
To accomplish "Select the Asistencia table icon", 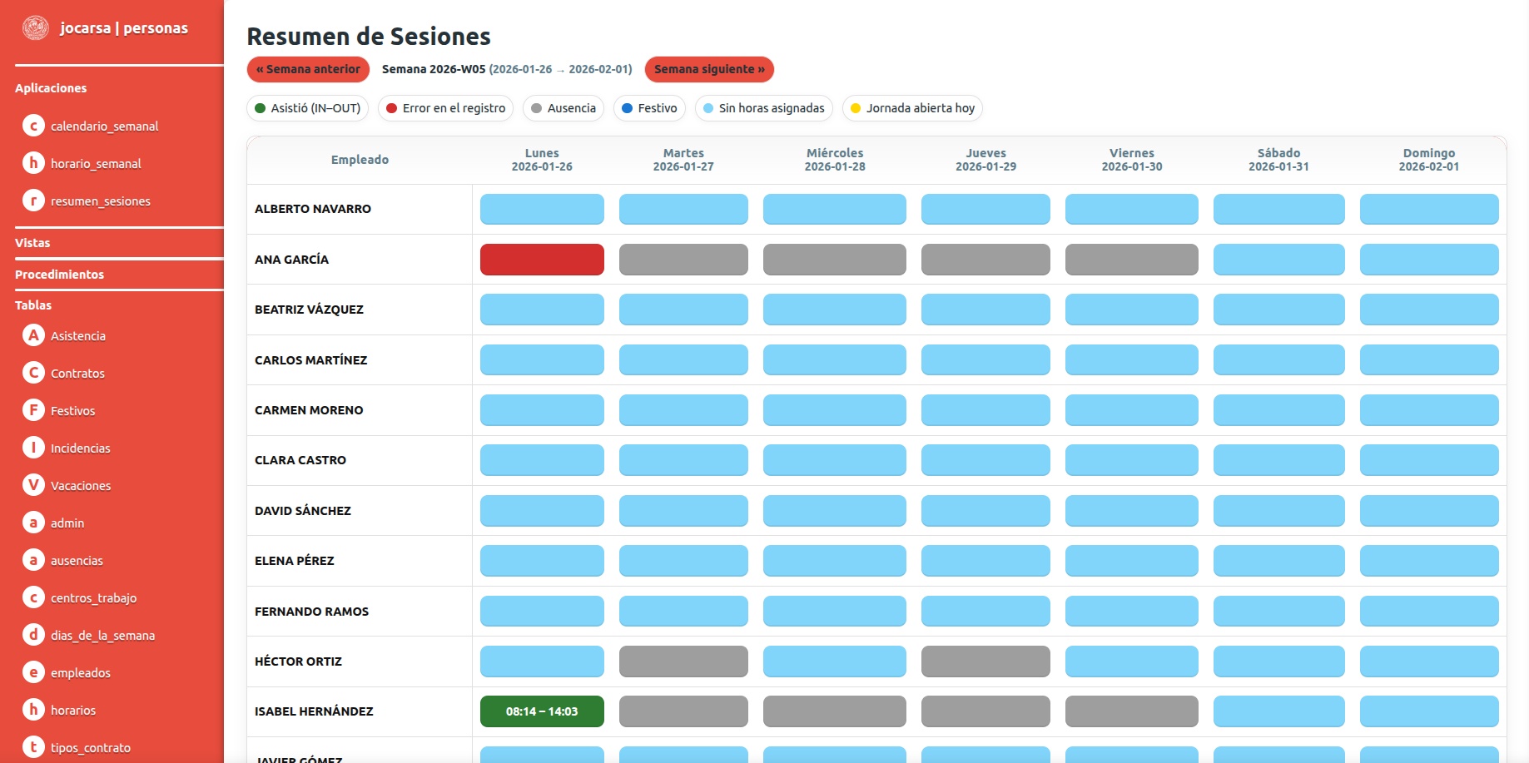I will click(x=33, y=335).
